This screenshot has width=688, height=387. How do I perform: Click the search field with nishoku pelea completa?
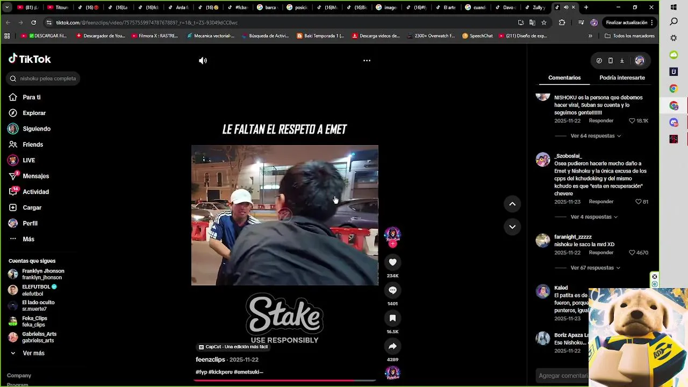(44, 78)
